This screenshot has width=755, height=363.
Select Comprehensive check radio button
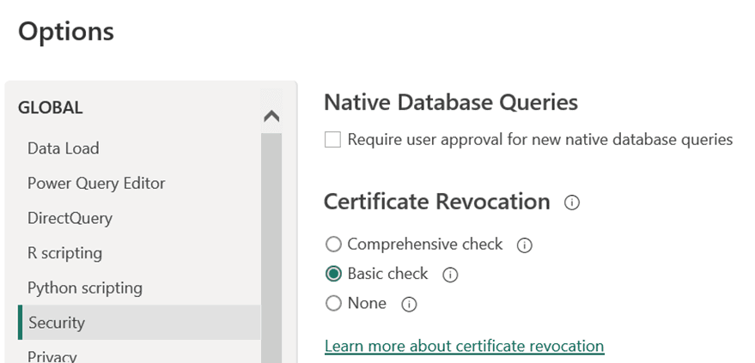point(333,245)
